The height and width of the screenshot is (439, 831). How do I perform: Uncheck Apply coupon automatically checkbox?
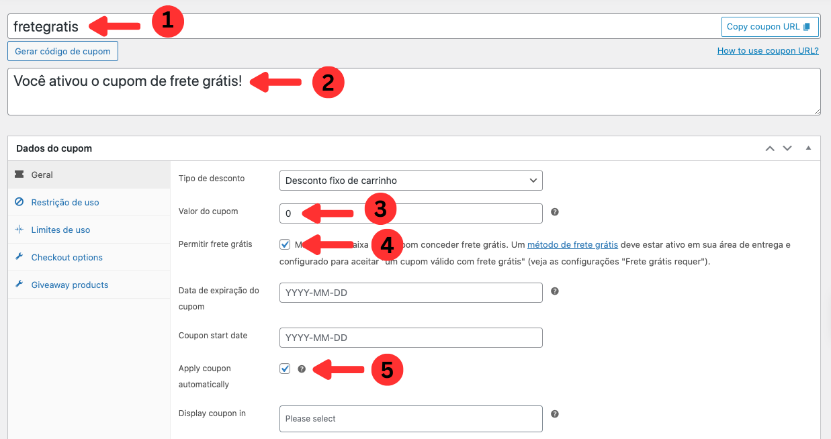[285, 369]
